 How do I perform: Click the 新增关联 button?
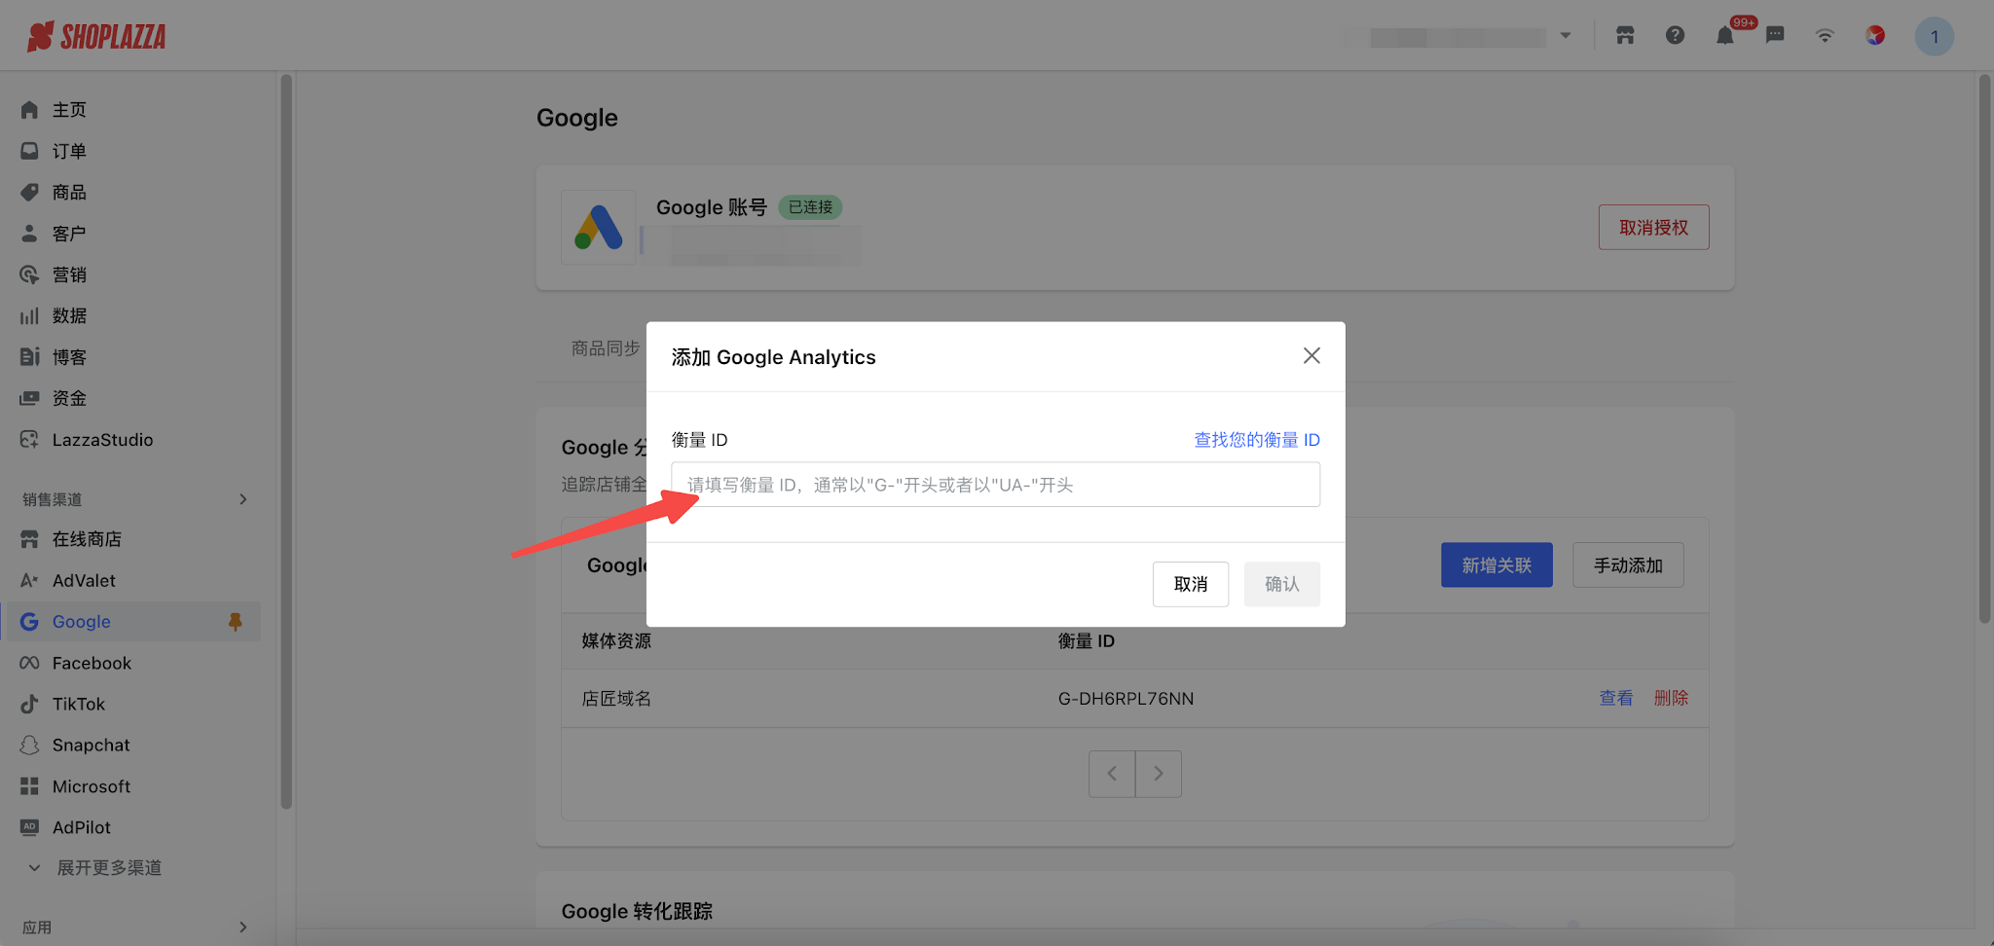coord(1496,564)
